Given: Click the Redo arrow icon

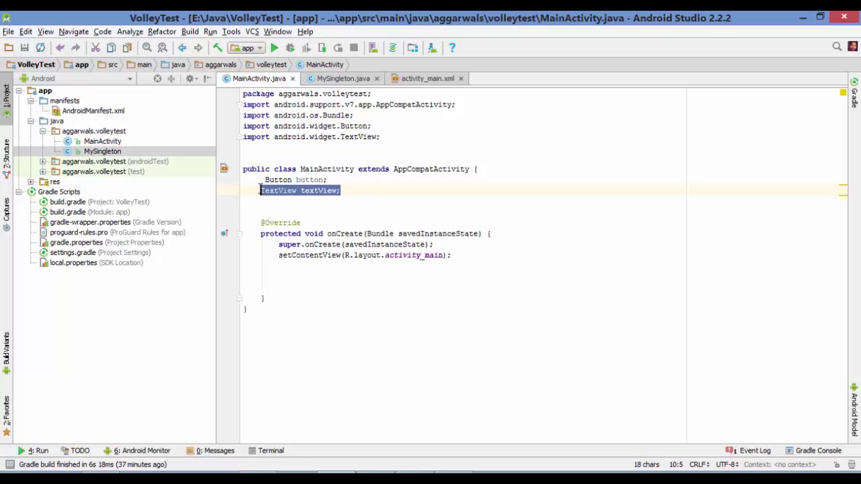Looking at the screenshot, I should (x=75, y=48).
